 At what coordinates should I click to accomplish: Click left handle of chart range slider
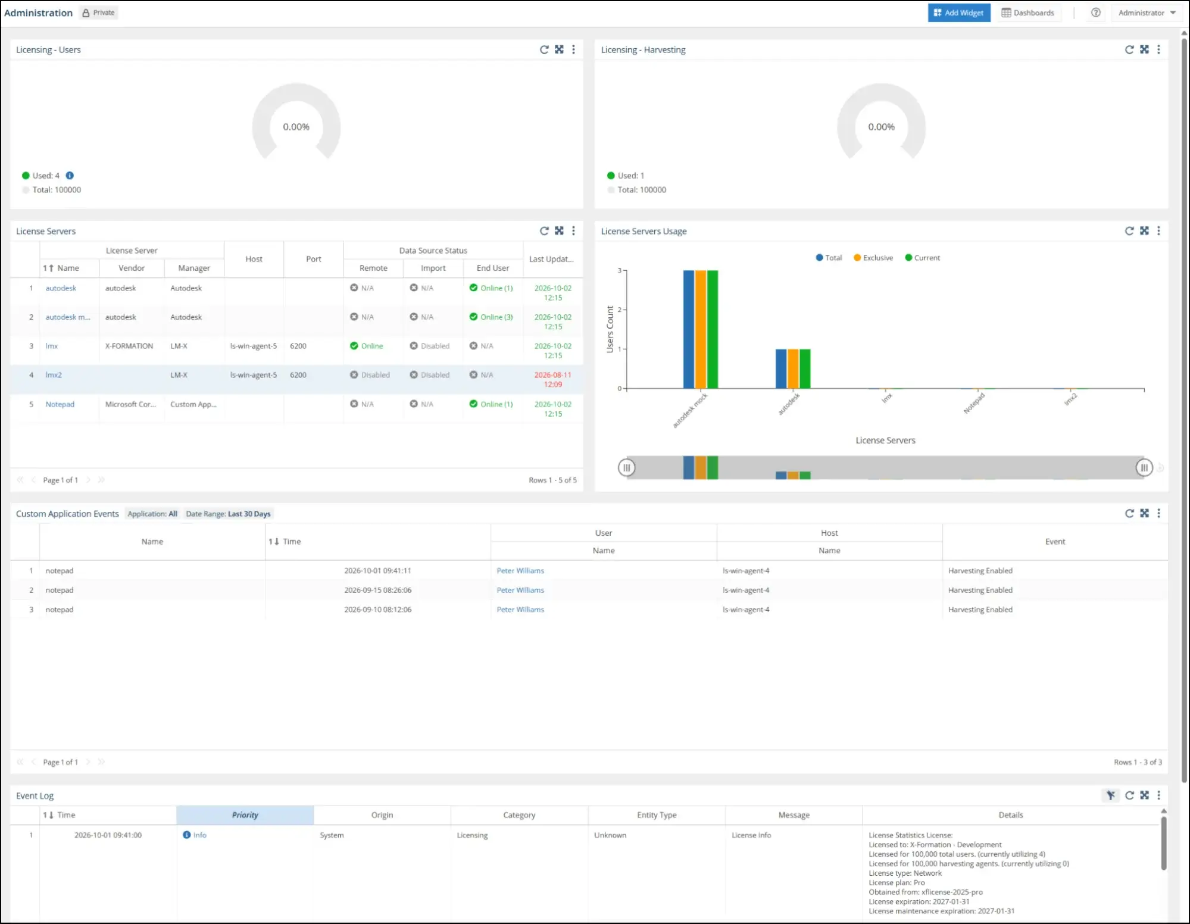click(626, 467)
